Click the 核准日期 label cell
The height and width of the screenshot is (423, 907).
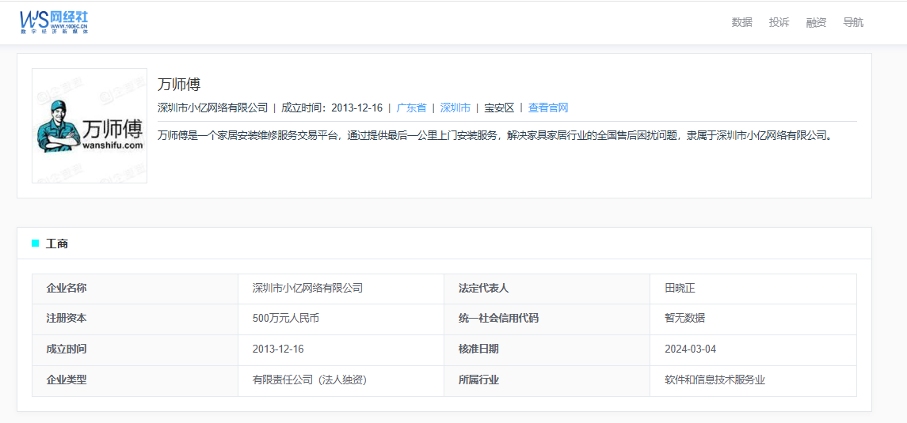pos(547,350)
